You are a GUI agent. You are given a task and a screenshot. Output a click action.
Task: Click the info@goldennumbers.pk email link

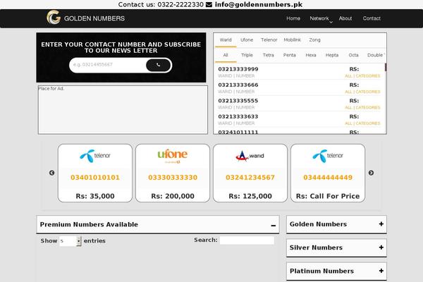tap(259, 5)
